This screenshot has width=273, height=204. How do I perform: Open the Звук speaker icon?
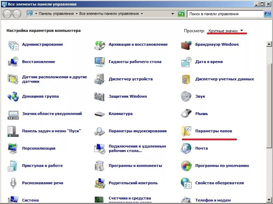coord(186,96)
